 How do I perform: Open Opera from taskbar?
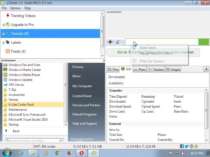[82, 153]
